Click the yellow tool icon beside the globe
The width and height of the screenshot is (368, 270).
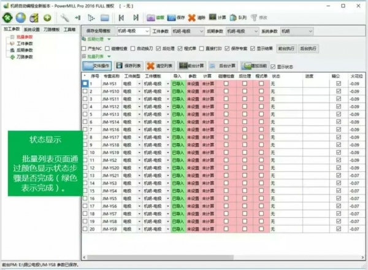(x=34, y=18)
